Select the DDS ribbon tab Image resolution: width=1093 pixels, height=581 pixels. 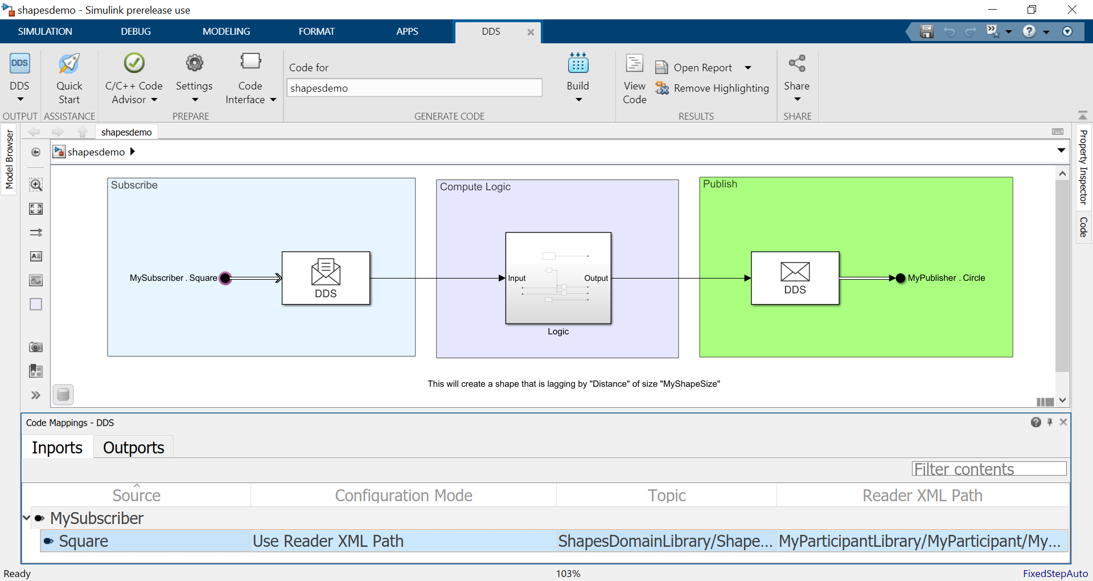(491, 31)
